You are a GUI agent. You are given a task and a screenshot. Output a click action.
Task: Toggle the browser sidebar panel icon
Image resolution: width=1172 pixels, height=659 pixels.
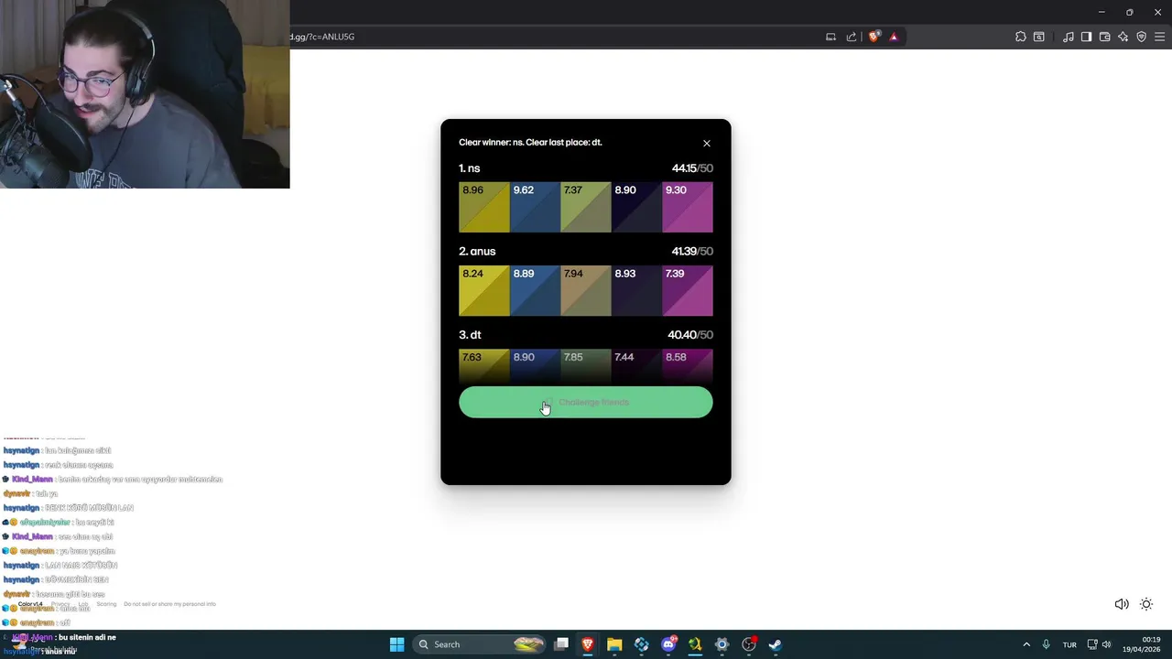click(1087, 37)
